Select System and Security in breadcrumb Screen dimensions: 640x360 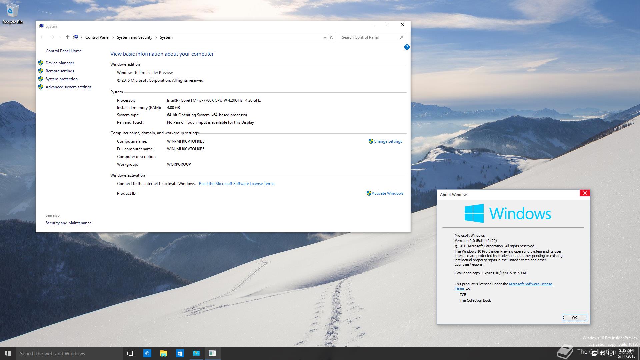pyautogui.click(x=134, y=37)
